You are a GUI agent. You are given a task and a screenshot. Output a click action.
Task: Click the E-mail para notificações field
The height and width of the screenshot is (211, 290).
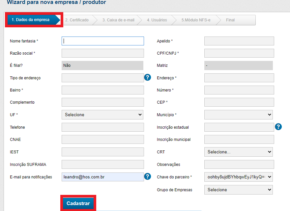[x=102, y=177]
